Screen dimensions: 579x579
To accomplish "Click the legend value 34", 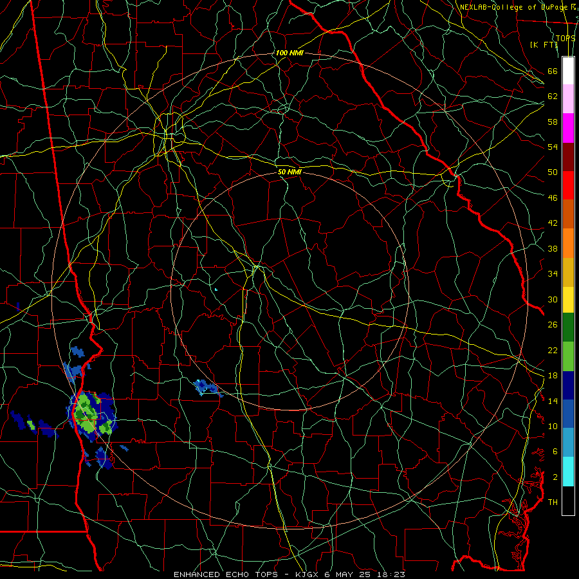I will [x=553, y=273].
